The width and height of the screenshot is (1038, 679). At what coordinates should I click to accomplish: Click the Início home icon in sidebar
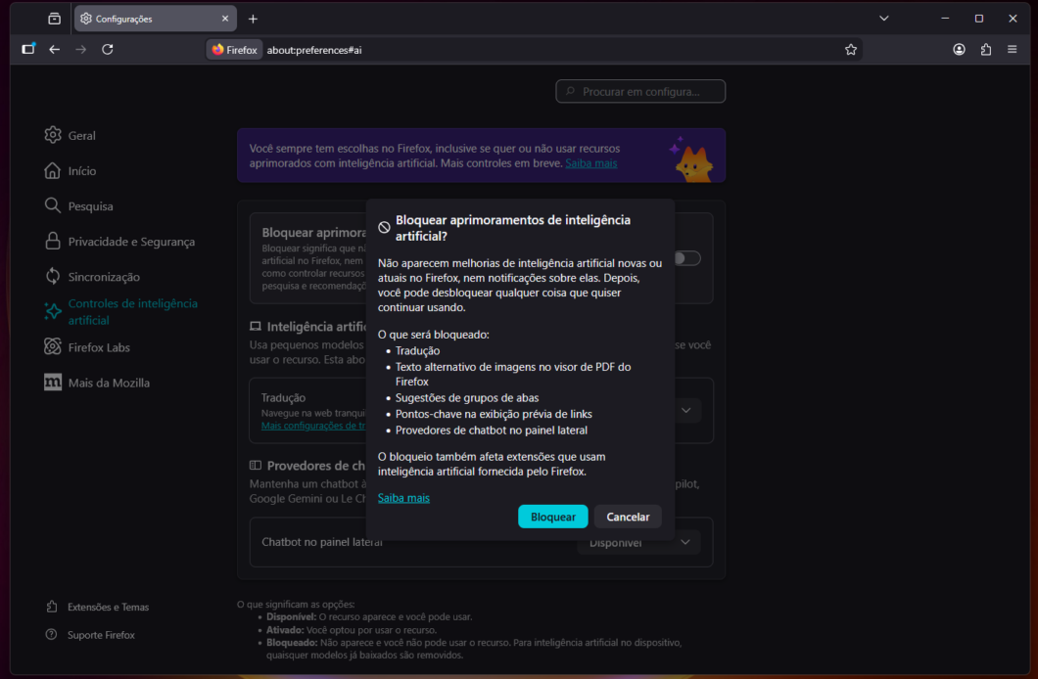click(x=53, y=170)
